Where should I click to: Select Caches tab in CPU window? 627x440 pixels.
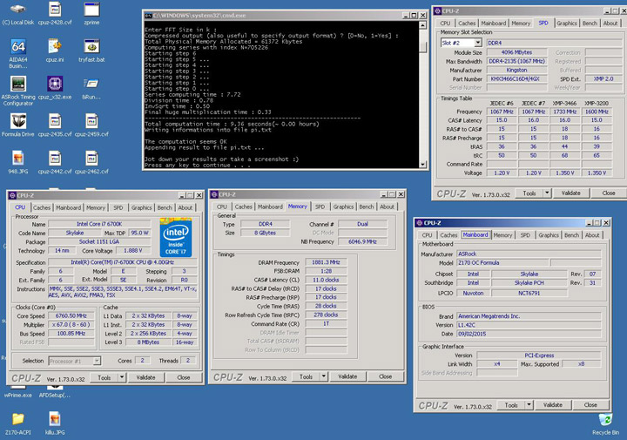tap(42, 207)
